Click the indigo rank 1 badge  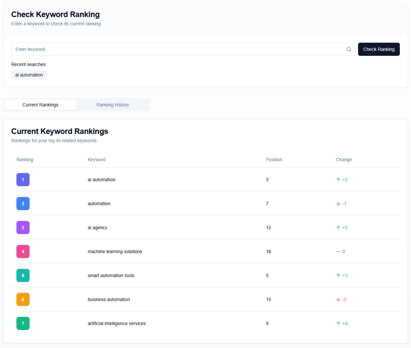23,180
